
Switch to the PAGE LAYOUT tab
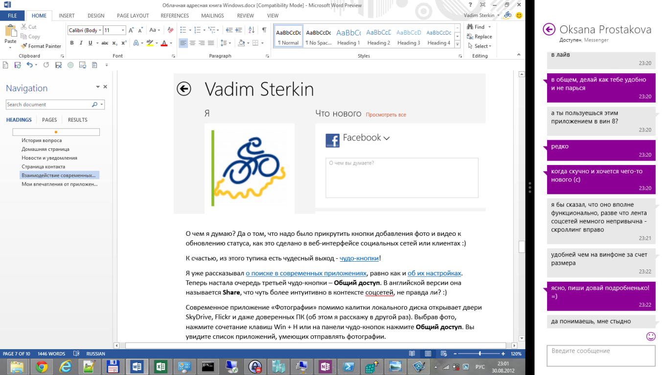tap(133, 16)
